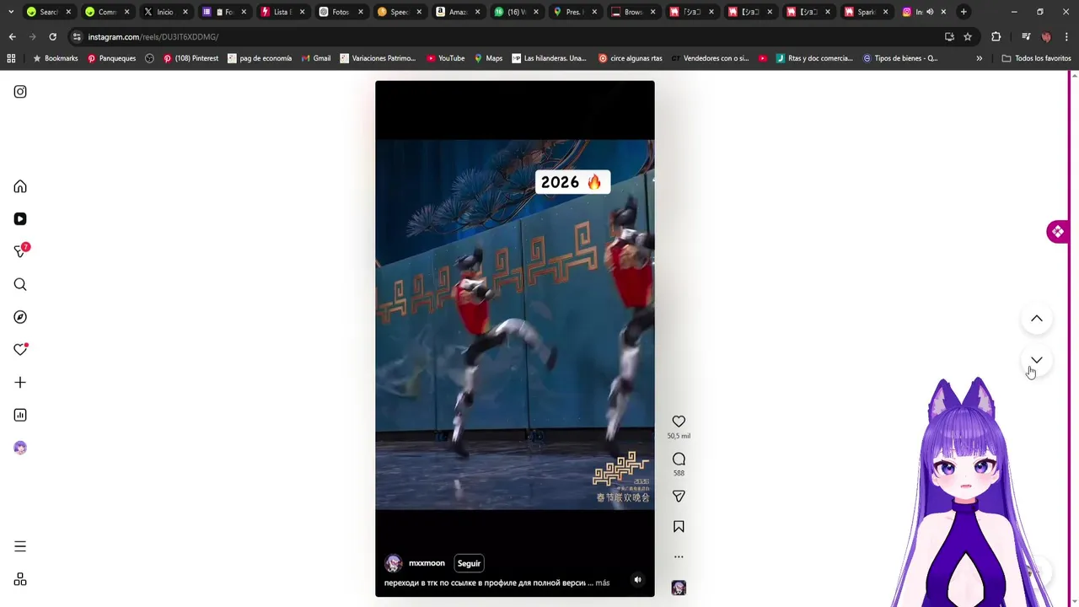The height and width of the screenshot is (607, 1079).
Task: Open Explore compass icon
Action: click(20, 317)
